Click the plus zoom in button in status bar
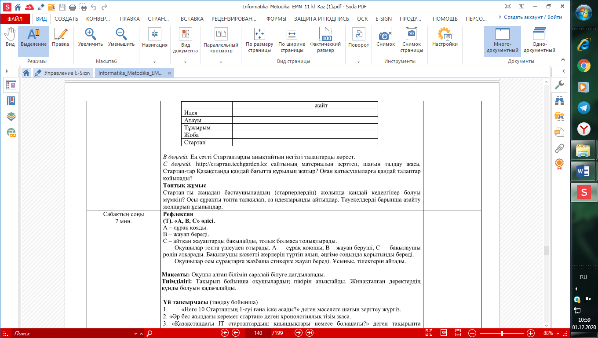 coord(531,333)
